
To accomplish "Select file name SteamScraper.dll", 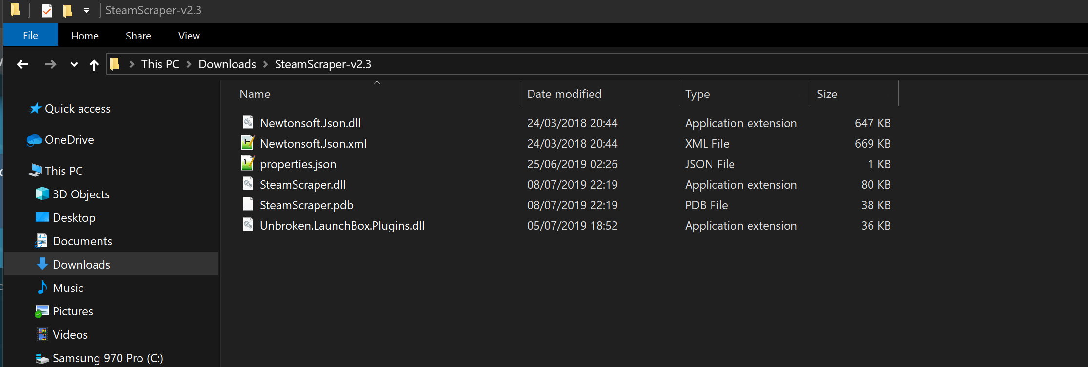I will (303, 184).
